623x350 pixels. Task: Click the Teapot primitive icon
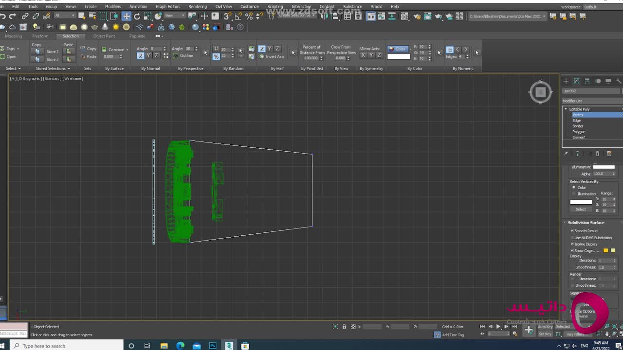(x=94, y=27)
